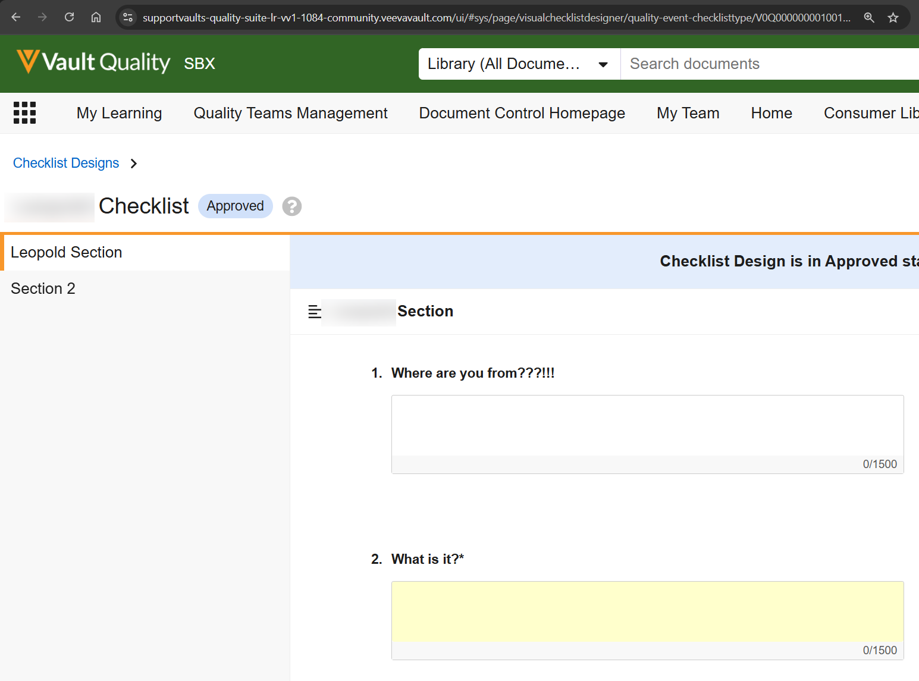Open site information icon in address bar

point(128,17)
